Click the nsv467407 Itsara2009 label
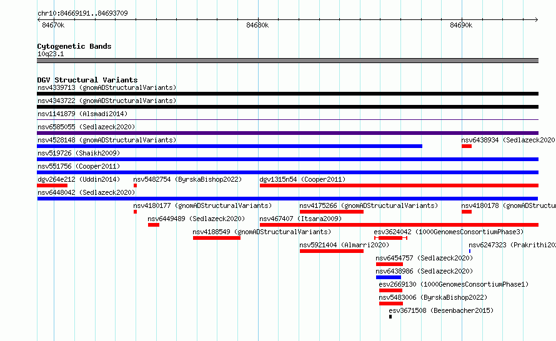This screenshot has height=341, width=556. pos(300,219)
